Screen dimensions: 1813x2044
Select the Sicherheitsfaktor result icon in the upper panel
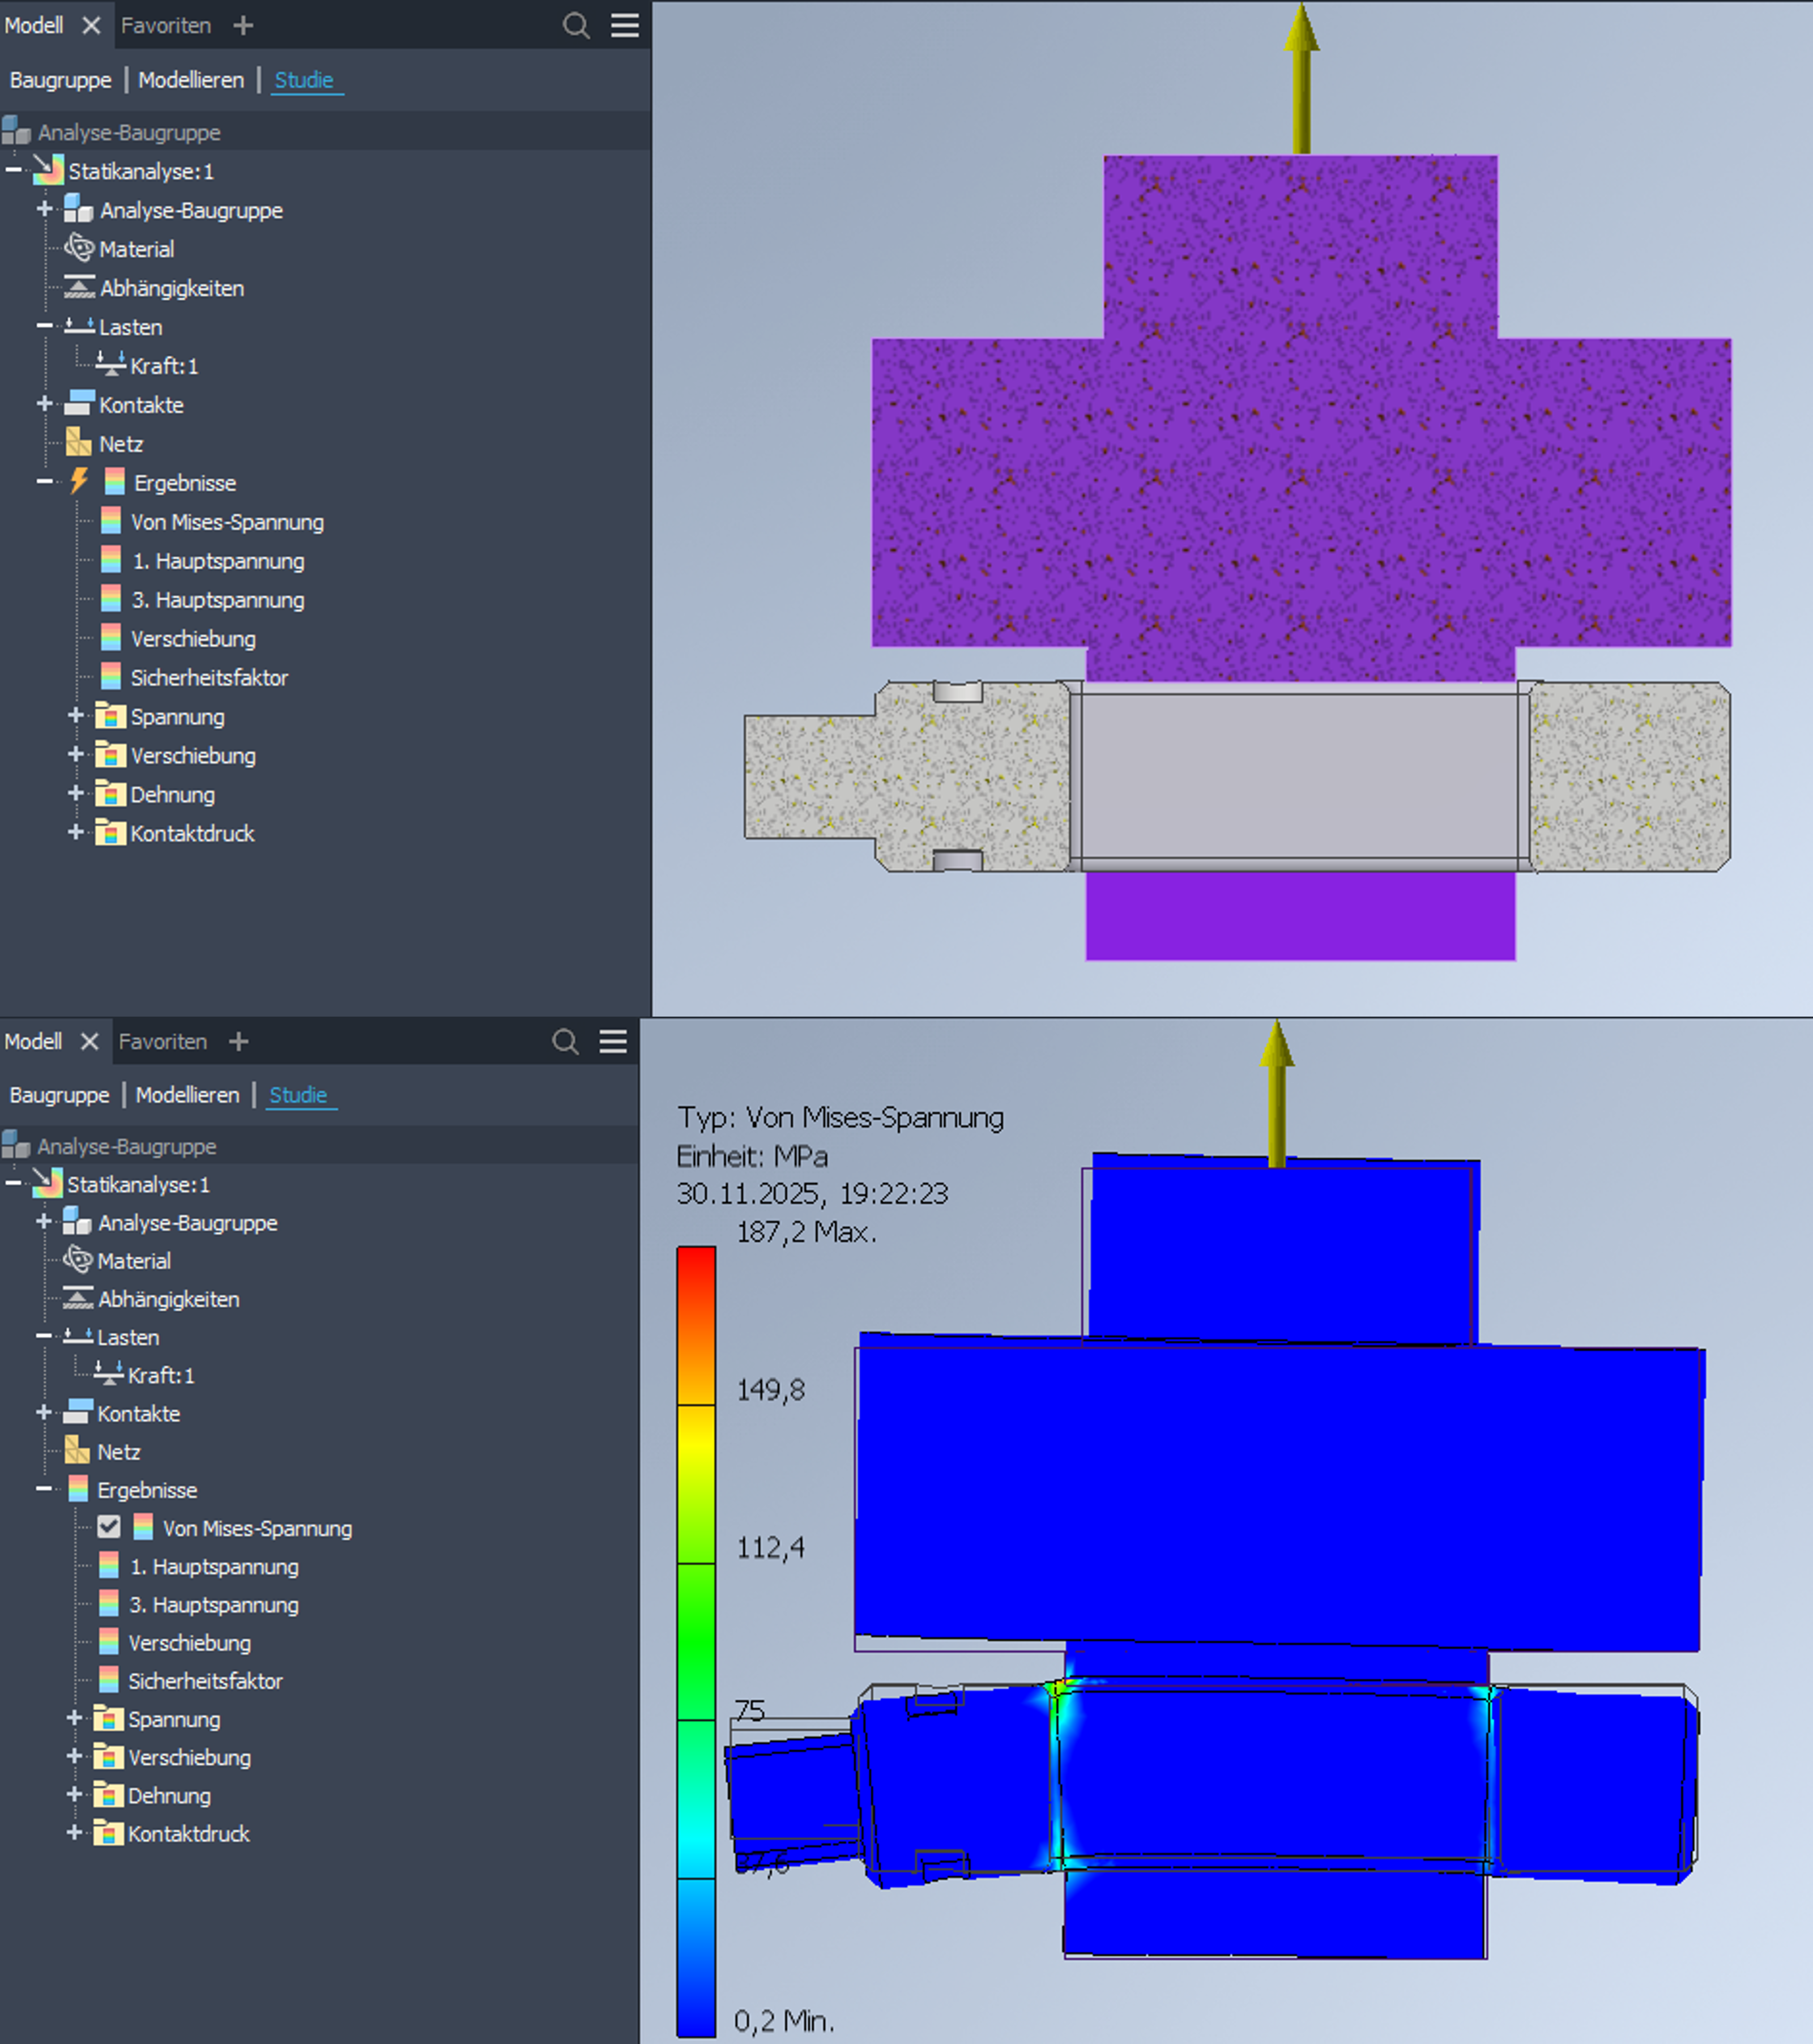[111, 677]
